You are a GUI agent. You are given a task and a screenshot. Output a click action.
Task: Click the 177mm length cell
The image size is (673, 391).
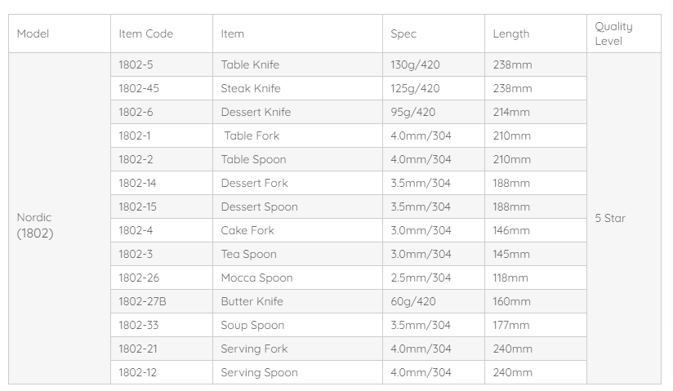tap(510, 325)
